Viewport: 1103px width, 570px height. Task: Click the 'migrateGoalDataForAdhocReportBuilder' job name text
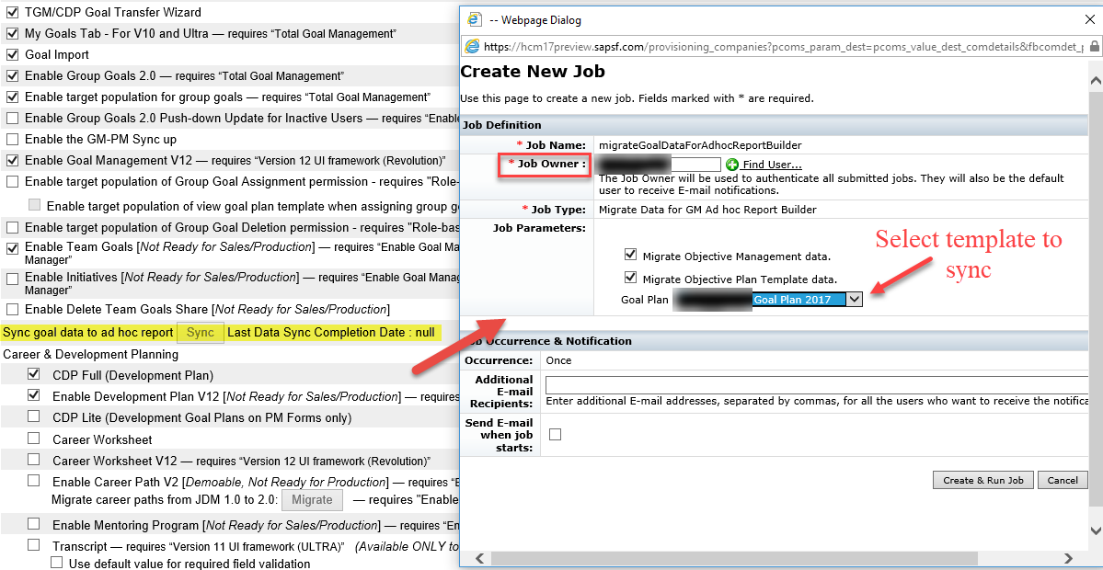tap(700, 145)
